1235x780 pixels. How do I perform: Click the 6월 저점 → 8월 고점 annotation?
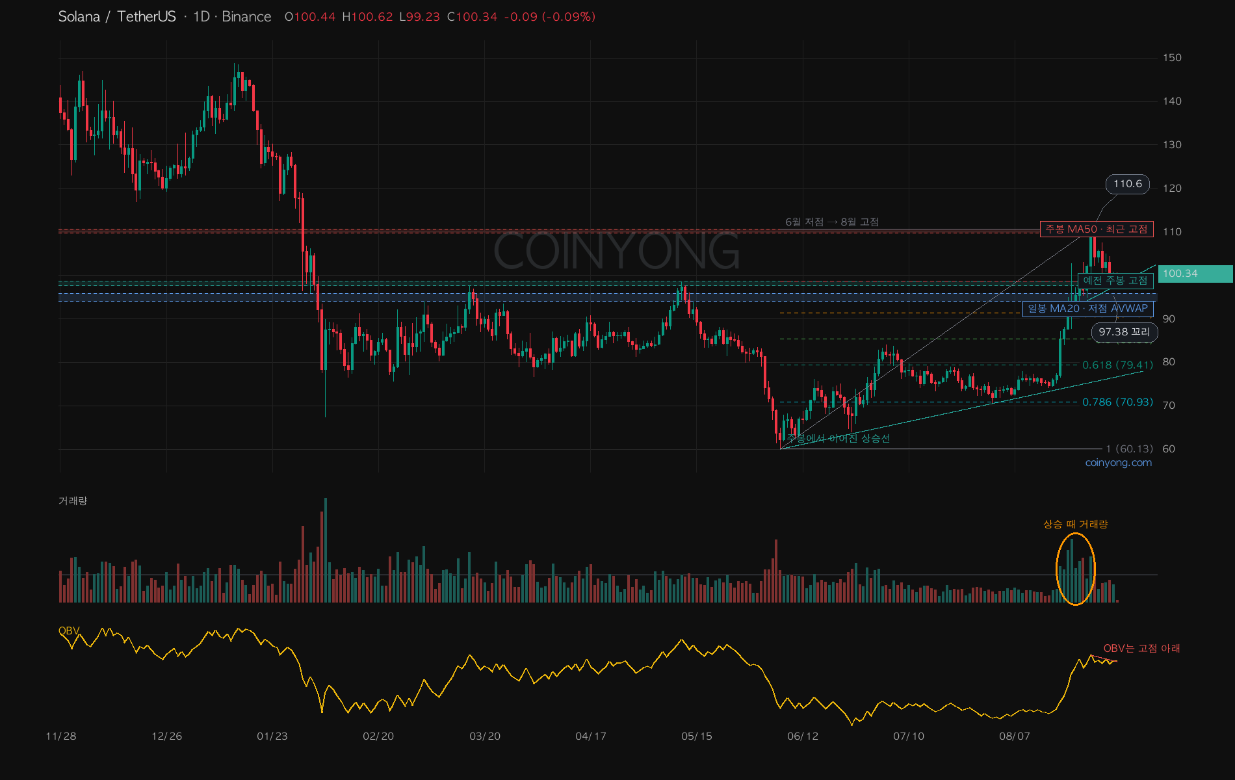click(x=832, y=222)
